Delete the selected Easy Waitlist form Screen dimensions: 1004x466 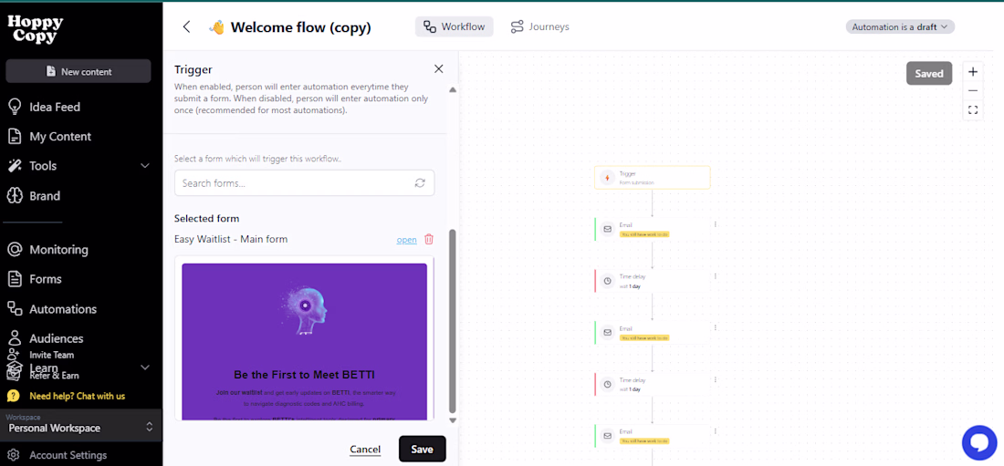[429, 240]
